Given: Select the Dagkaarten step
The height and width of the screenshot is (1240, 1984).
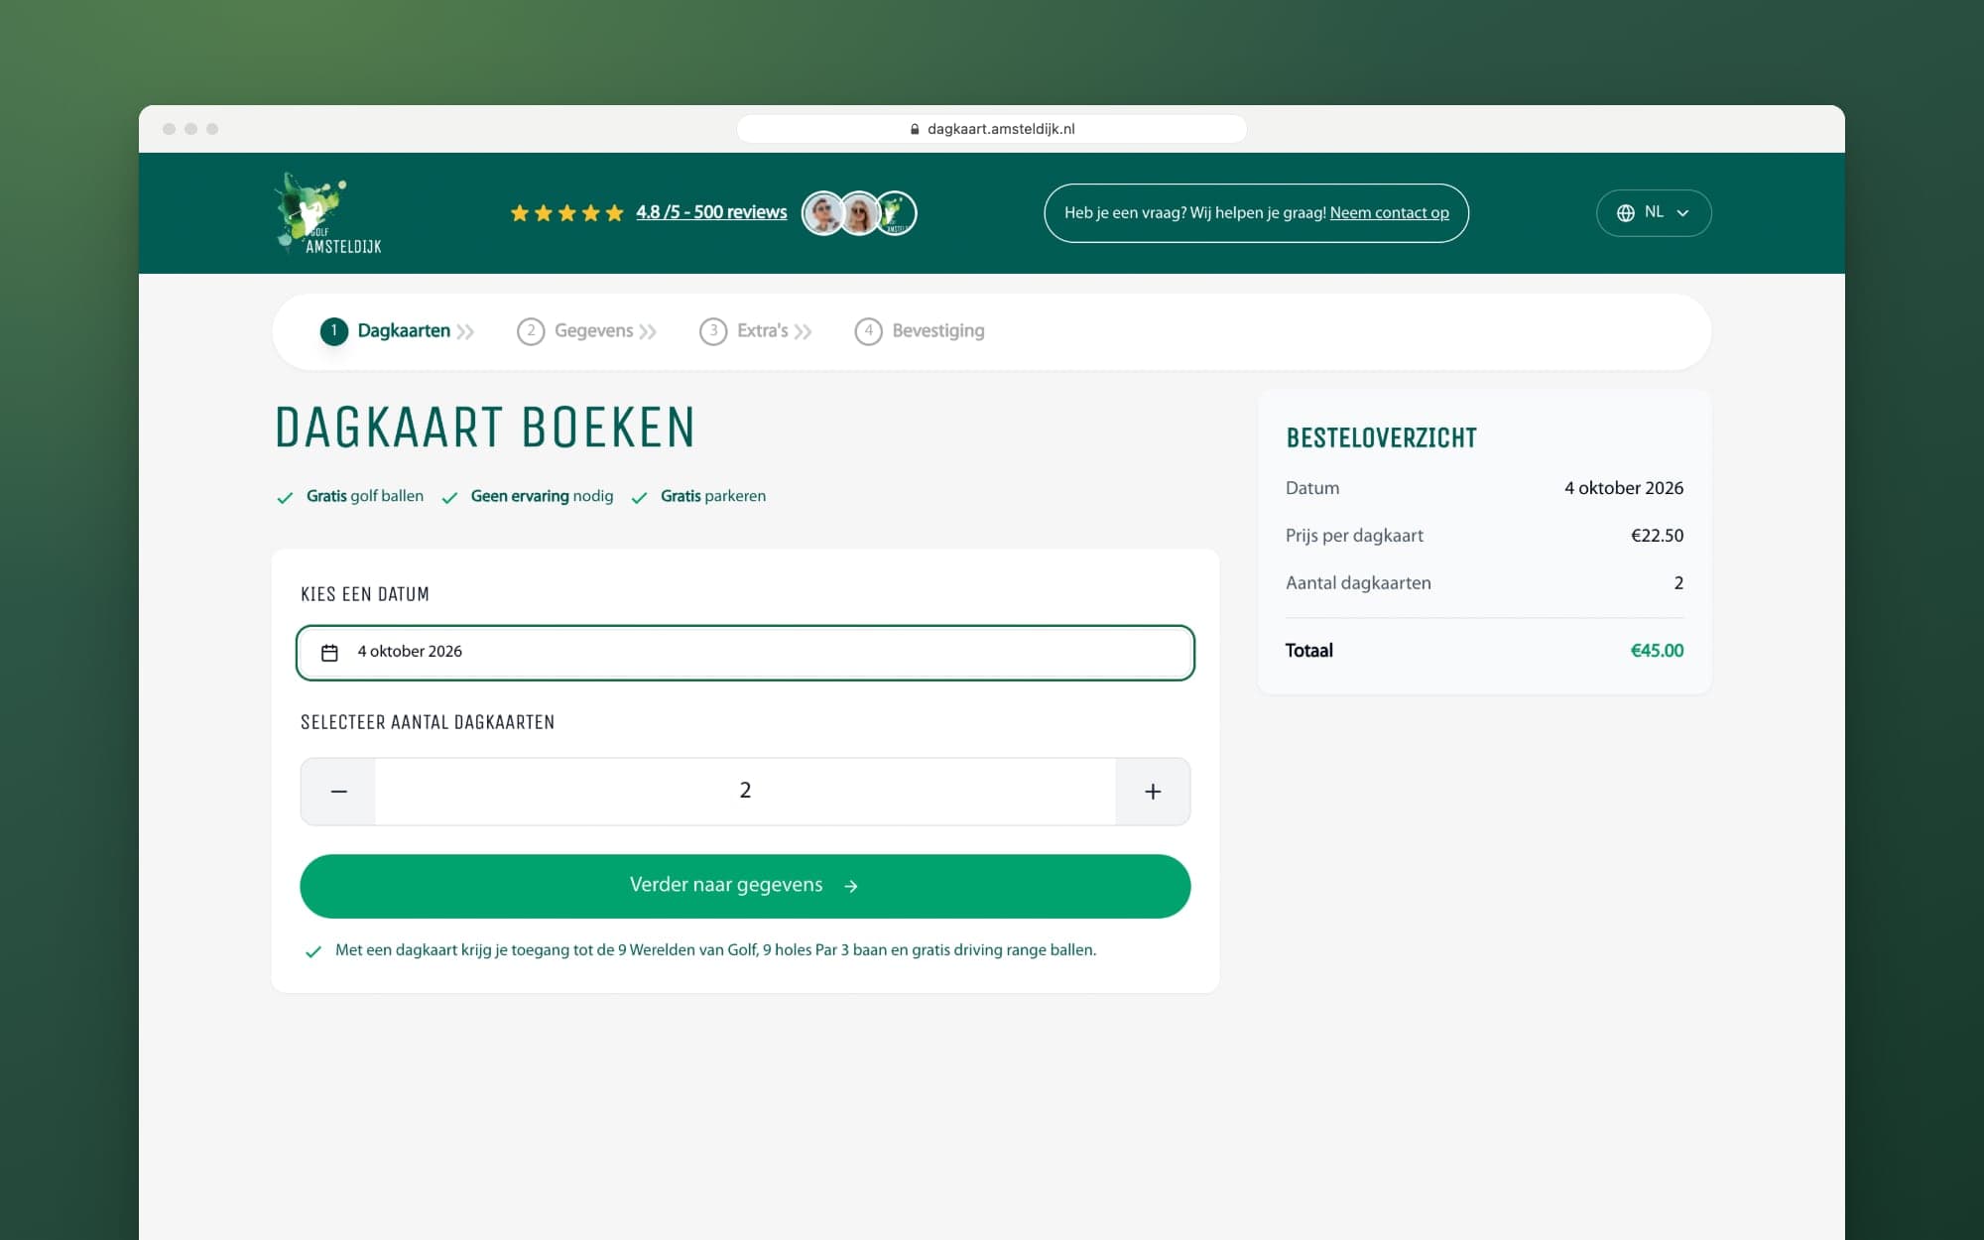Looking at the screenshot, I should pos(397,331).
